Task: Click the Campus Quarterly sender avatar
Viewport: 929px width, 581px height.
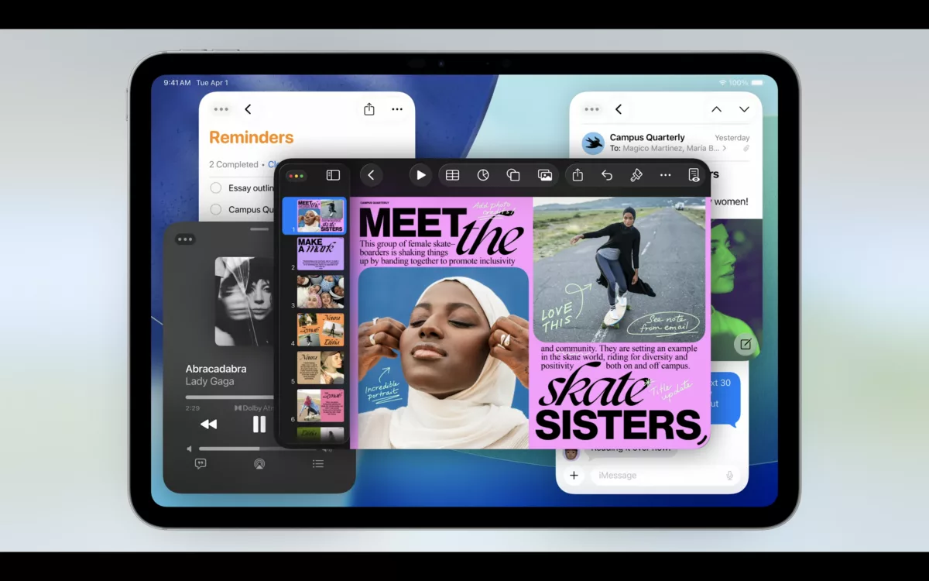Action: 594,143
